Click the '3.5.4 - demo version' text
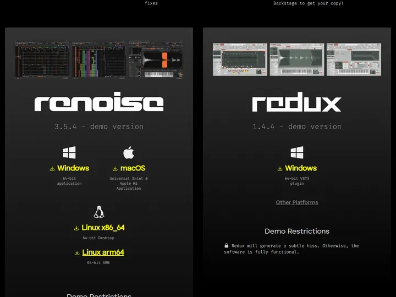The width and height of the screenshot is (396, 297). (x=99, y=127)
